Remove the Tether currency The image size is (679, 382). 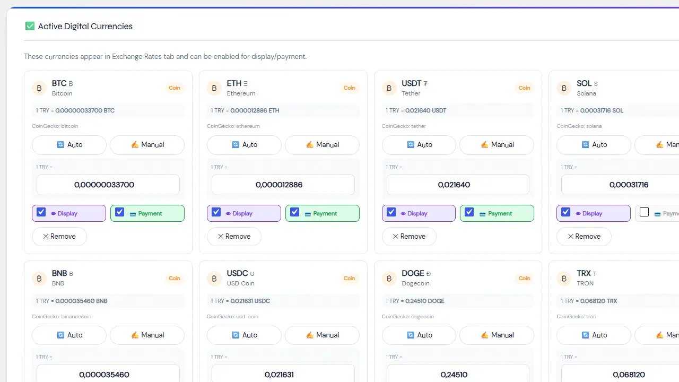[410, 237]
